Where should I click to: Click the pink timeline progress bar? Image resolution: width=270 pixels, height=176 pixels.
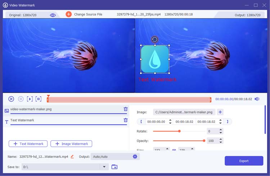[129, 100]
